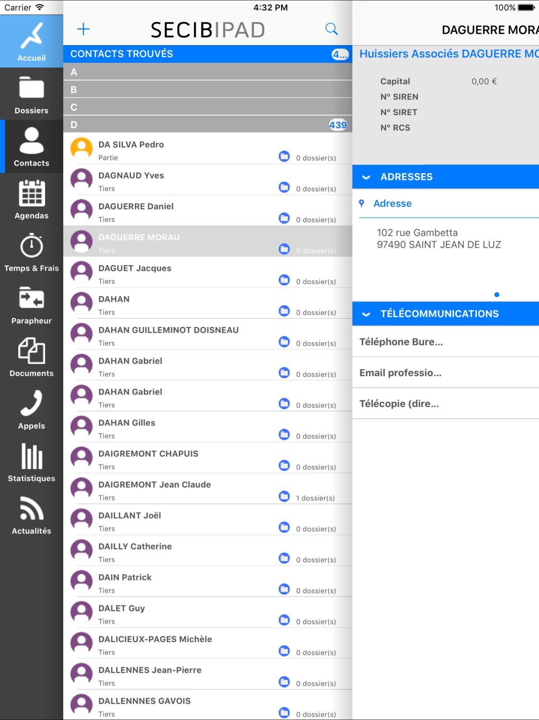Screen dimensions: 539x720
Task: Tap the N° RCS field
Action: tap(395, 128)
